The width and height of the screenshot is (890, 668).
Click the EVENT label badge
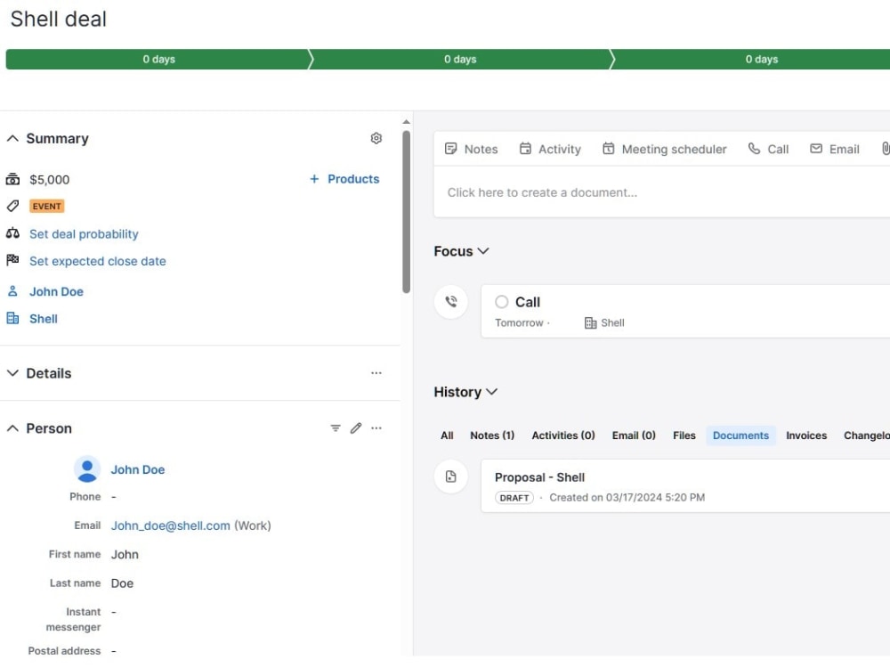(x=46, y=207)
